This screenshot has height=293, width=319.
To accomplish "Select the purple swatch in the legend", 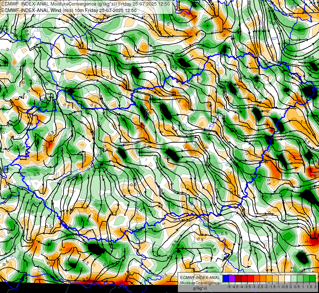I will click(x=232, y=279).
